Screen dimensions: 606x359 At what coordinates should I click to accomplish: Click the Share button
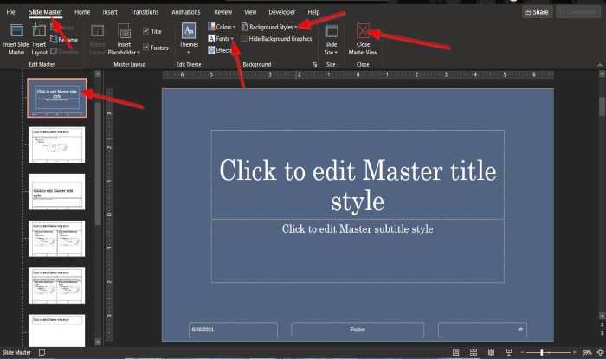click(x=537, y=12)
